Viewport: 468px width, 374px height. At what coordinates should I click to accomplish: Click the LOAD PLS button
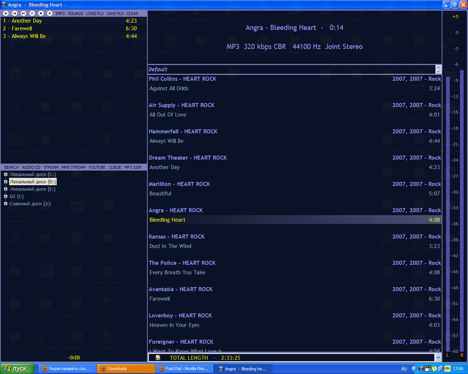(95, 14)
